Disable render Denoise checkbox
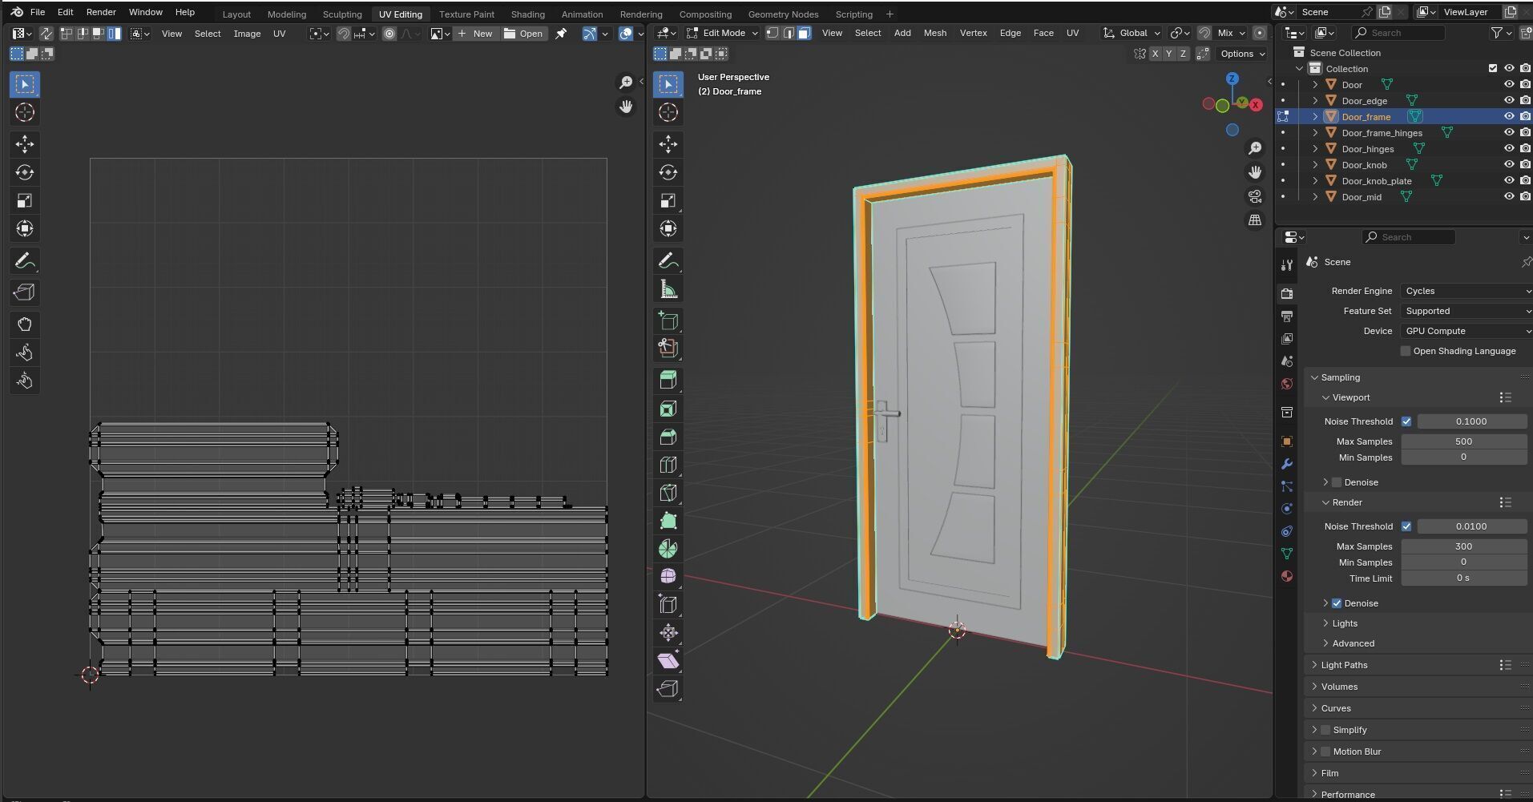This screenshot has height=802, width=1533. pos(1337,603)
